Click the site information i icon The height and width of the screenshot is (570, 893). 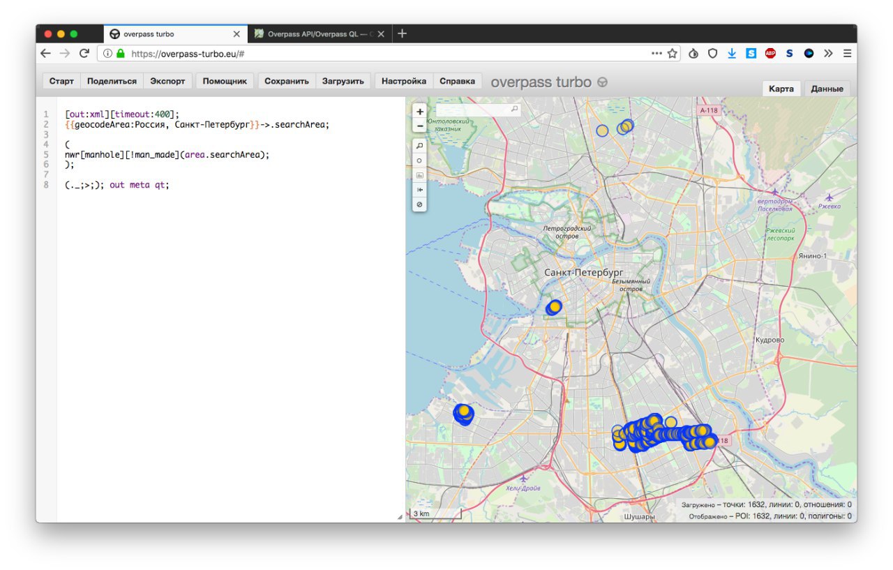[108, 53]
